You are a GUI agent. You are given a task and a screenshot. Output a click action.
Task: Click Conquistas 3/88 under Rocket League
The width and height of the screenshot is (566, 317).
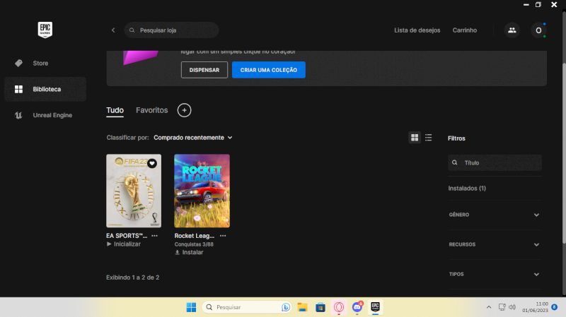[194, 244]
